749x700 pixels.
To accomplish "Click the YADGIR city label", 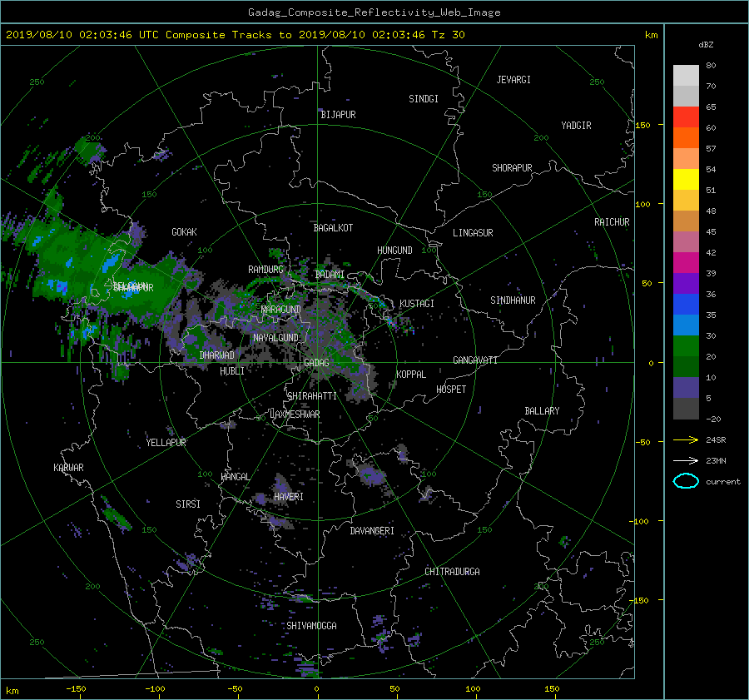I will tap(576, 126).
